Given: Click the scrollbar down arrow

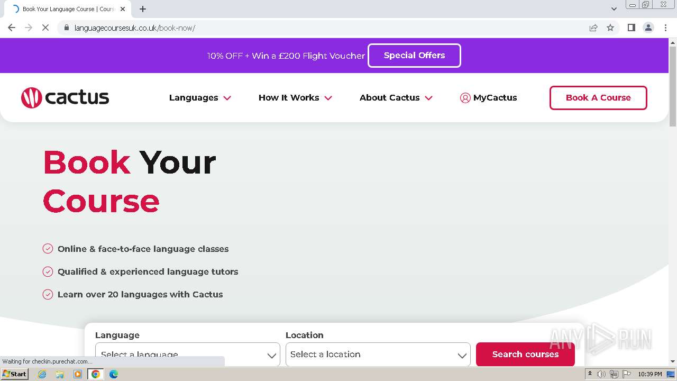Looking at the screenshot, I should coord(673,361).
